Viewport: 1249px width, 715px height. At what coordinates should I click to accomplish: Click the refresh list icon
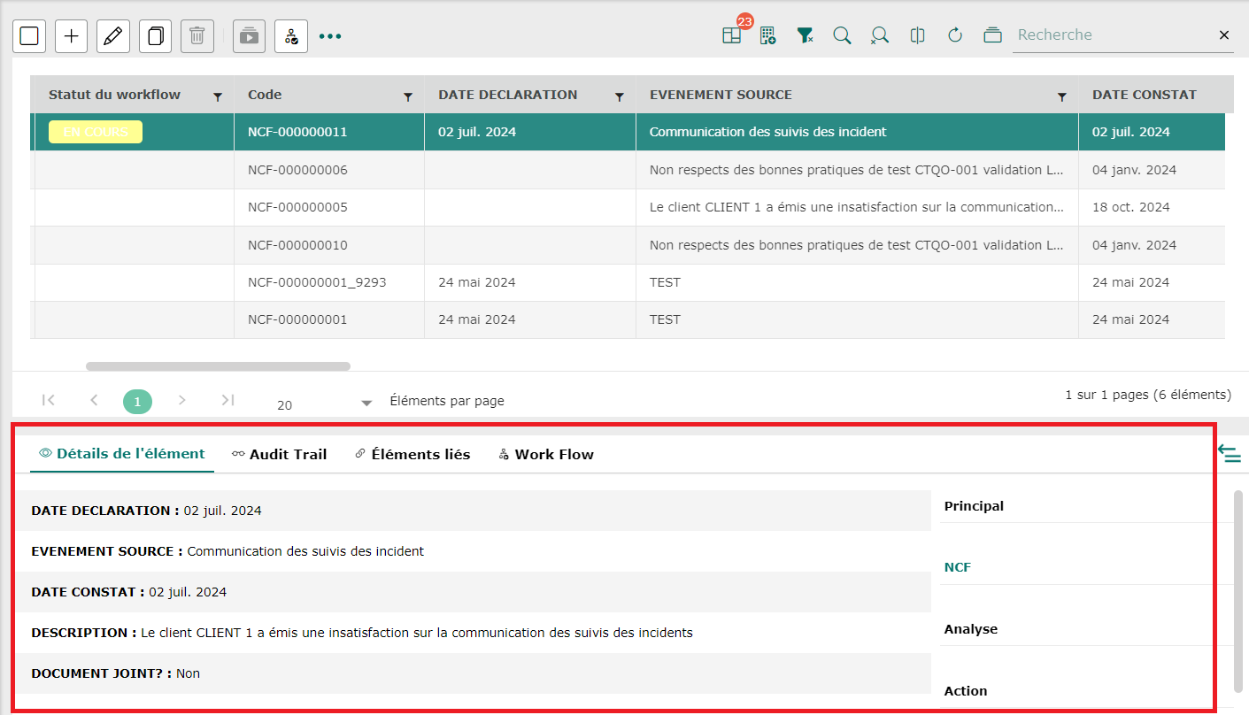(x=954, y=35)
